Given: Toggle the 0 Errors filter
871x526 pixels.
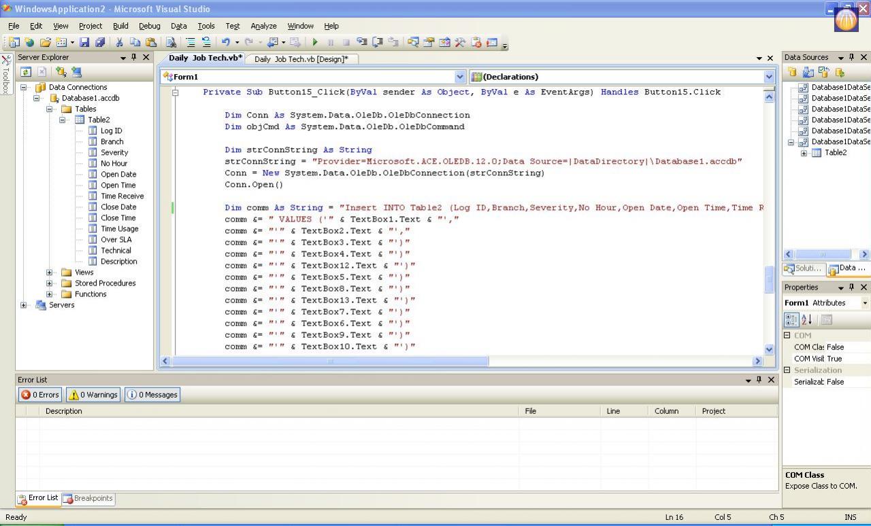Looking at the screenshot, I should (40, 395).
